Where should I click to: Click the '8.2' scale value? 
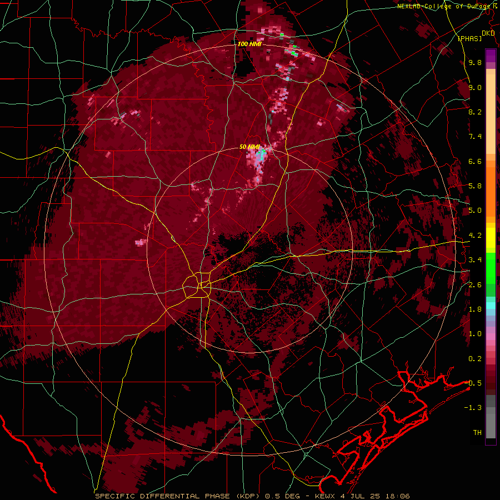coord(475,112)
